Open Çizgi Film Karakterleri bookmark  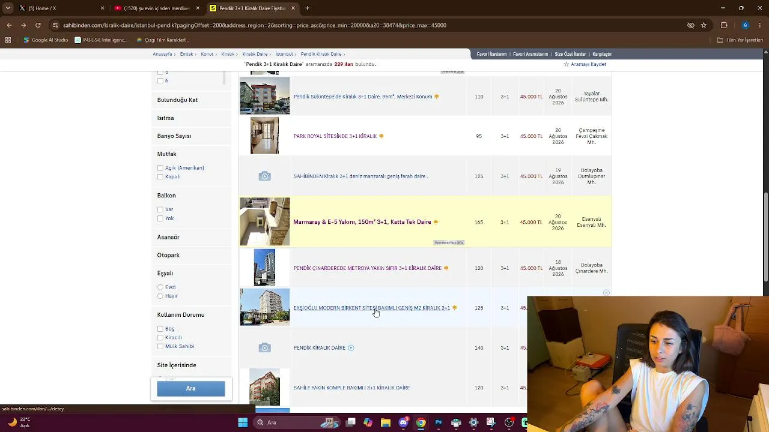162,40
